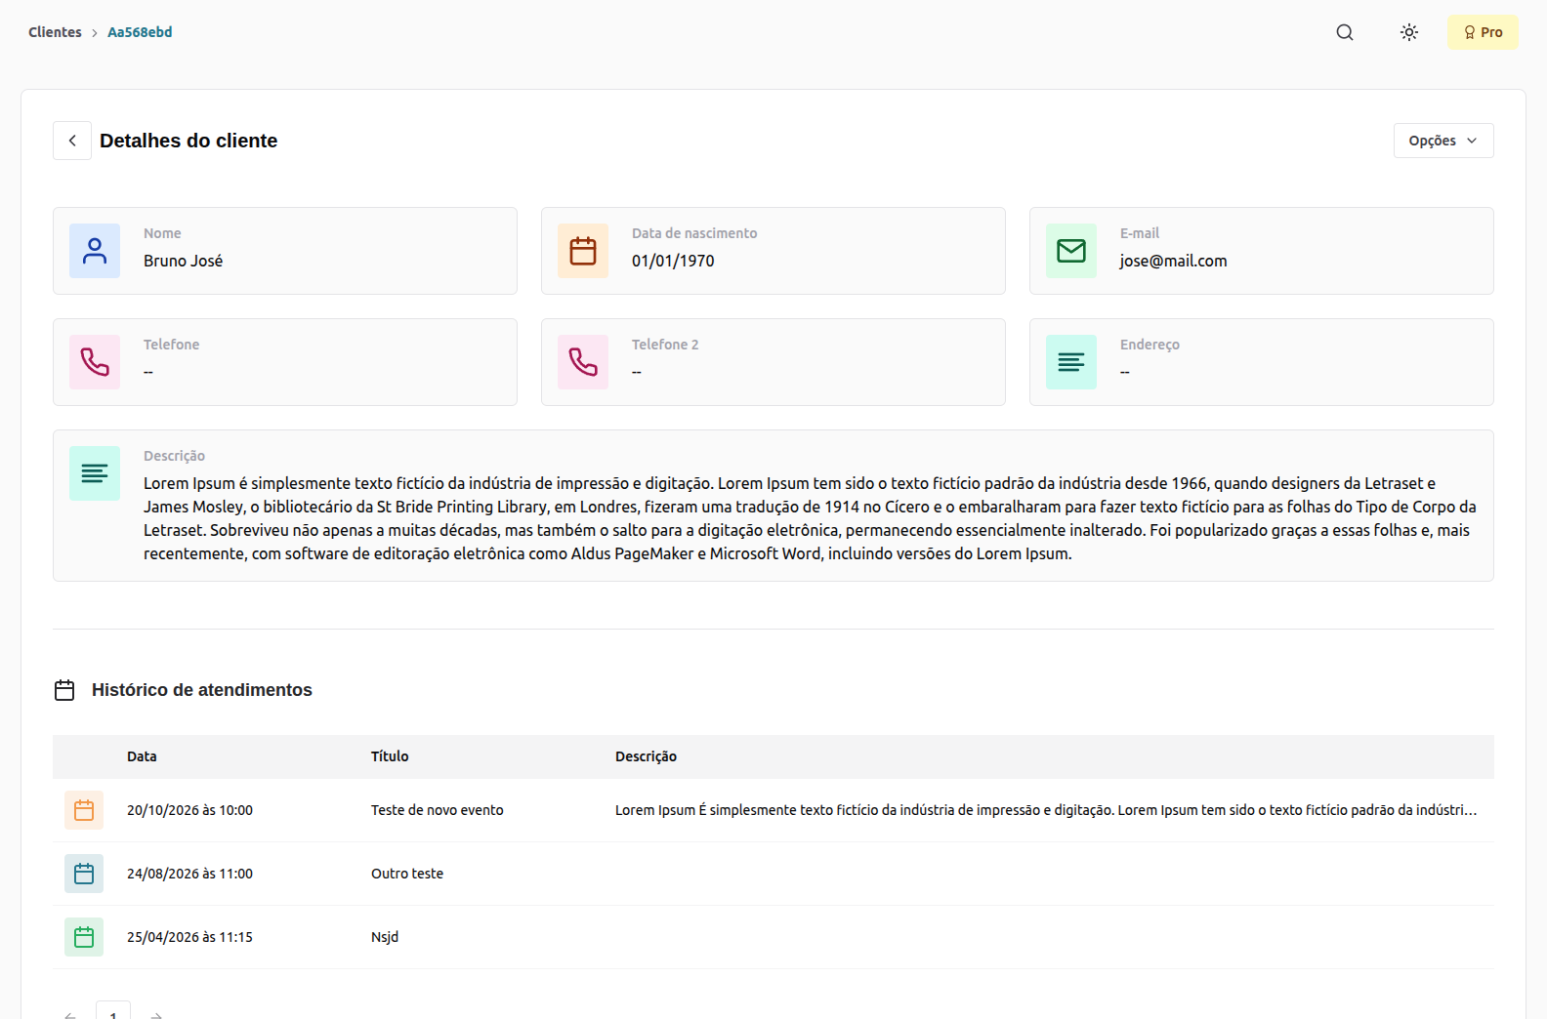Go back using the left chevron button
The height and width of the screenshot is (1019, 1547).
click(x=72, y=141)
